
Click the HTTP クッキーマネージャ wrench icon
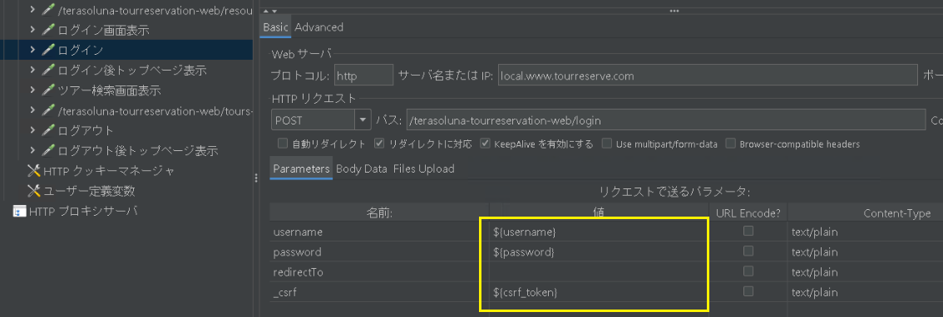coord(33,170)
